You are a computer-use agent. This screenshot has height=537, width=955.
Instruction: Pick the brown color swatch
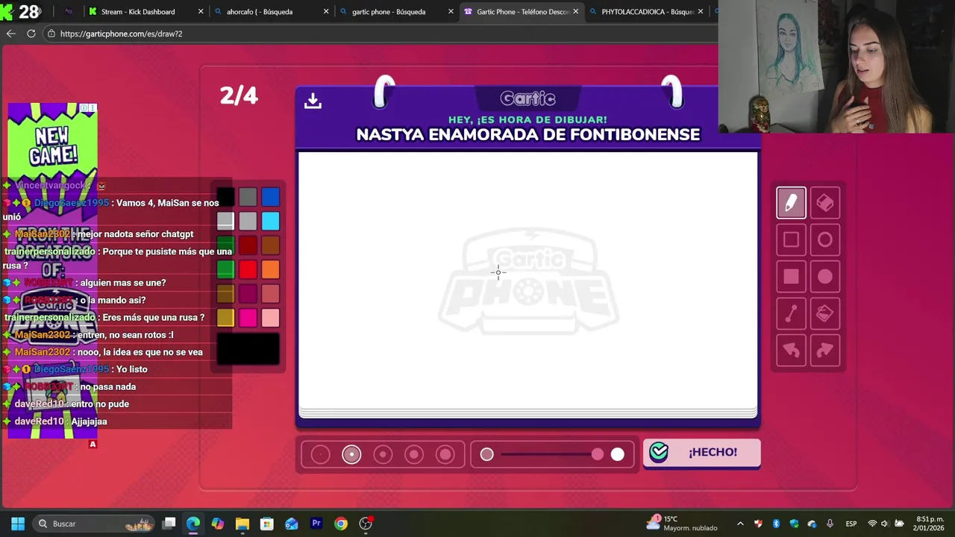pos(270,245)
